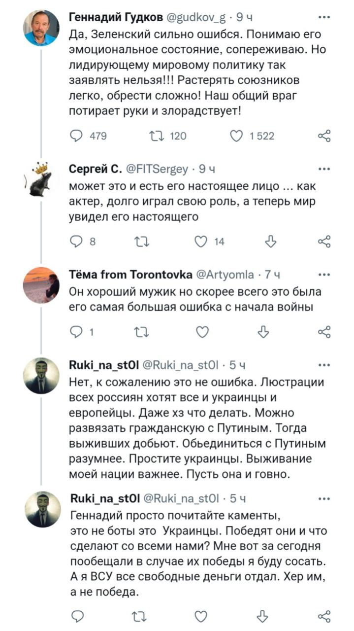Share Геннадий Гудков's tweet
Viewport: 354px width, 631px height.
324,136
